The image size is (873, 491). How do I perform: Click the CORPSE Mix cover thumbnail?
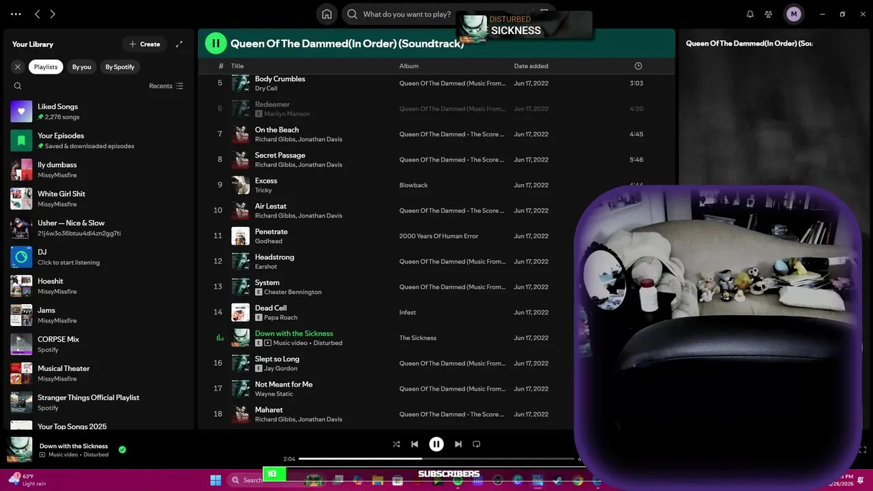[21, 344]
